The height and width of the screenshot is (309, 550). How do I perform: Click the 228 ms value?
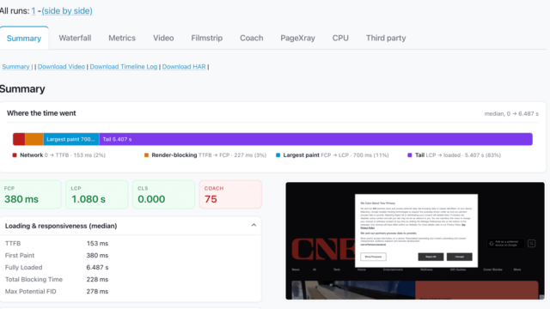97,279
